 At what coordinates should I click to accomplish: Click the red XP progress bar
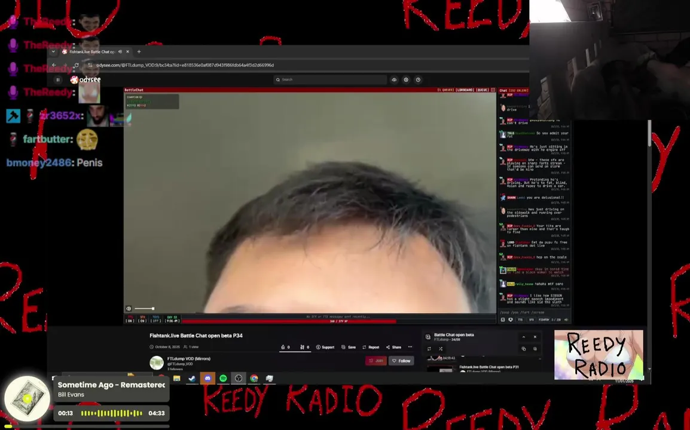tap(289, 321)
